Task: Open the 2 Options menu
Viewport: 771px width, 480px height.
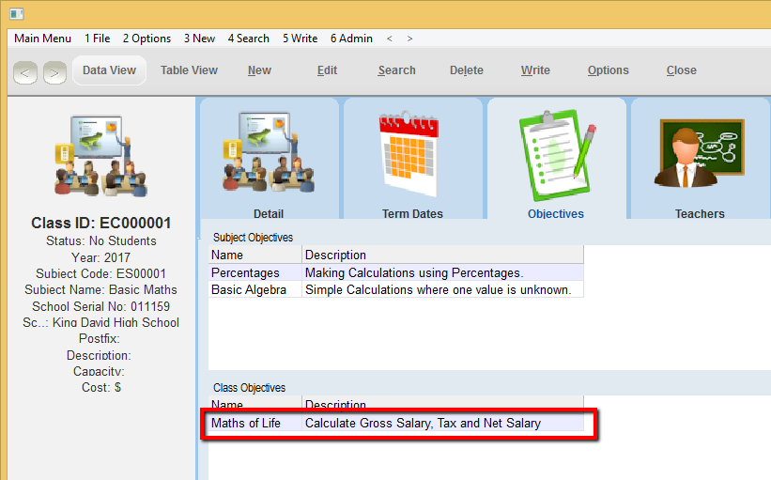Action: pyautogui.click(x=146, y=39)
